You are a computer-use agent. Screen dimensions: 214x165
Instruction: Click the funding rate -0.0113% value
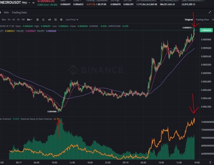[x=91, y=4]
